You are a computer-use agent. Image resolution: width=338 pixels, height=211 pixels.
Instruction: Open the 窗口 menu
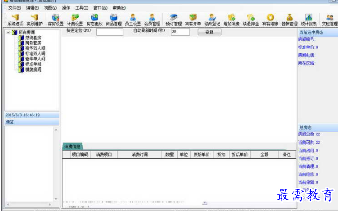pyautogui.click(x=100, y=8)
